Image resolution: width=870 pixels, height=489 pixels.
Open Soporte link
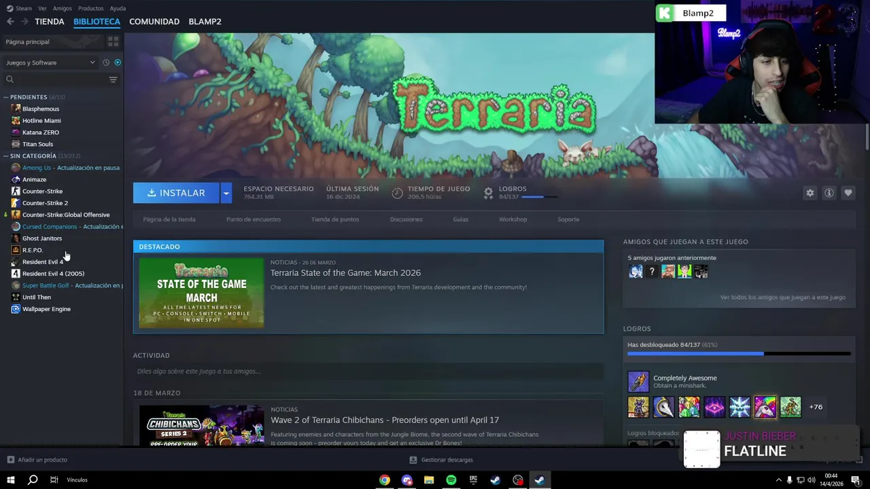click(x=568, y=219)
